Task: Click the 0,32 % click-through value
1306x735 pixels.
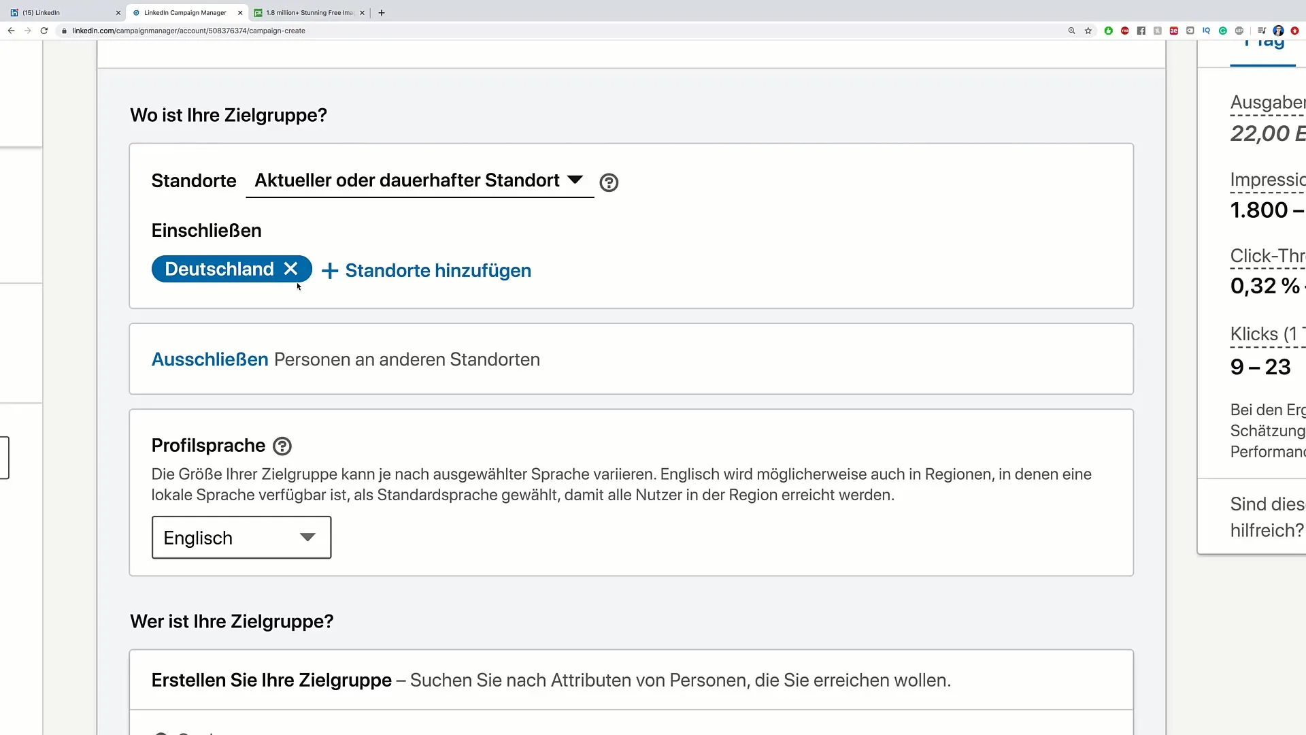Action: [x=1268, y=286]
